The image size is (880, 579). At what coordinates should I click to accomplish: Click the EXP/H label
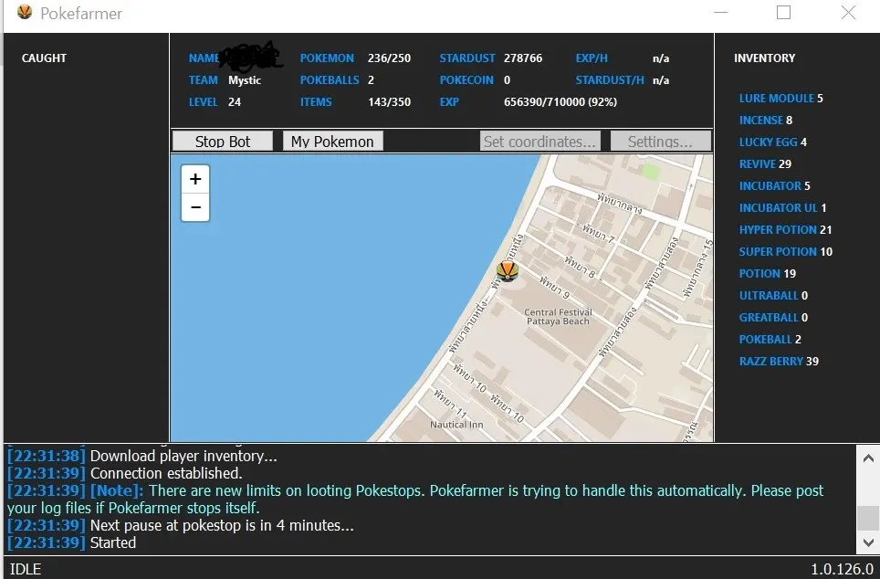592,58
